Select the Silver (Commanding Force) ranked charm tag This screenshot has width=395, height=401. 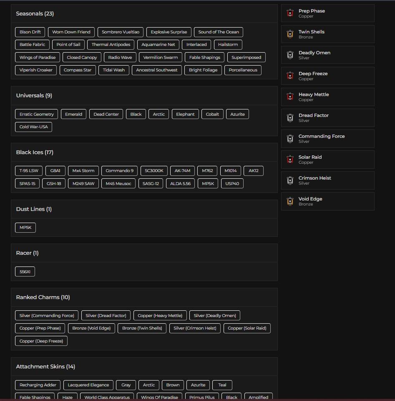(x=47, y=316)
